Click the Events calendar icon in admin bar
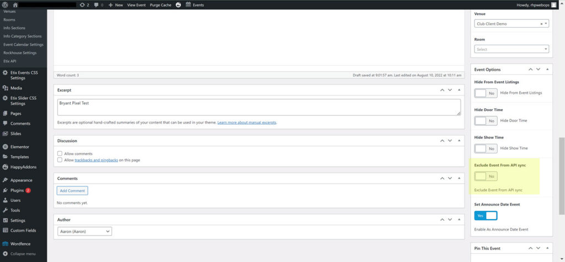The image size is (565, 262). point(189,4)
